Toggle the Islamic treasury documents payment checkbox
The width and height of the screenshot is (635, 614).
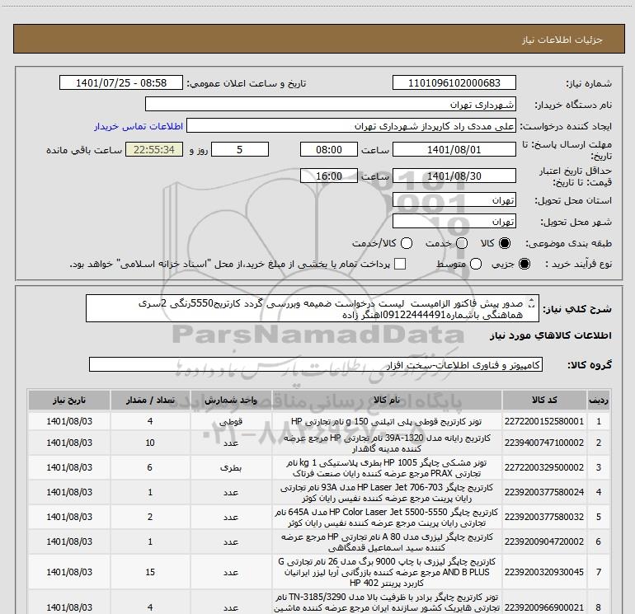[400, 264]
